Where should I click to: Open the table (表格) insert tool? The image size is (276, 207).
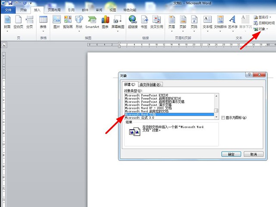click(x=43, y=22)
